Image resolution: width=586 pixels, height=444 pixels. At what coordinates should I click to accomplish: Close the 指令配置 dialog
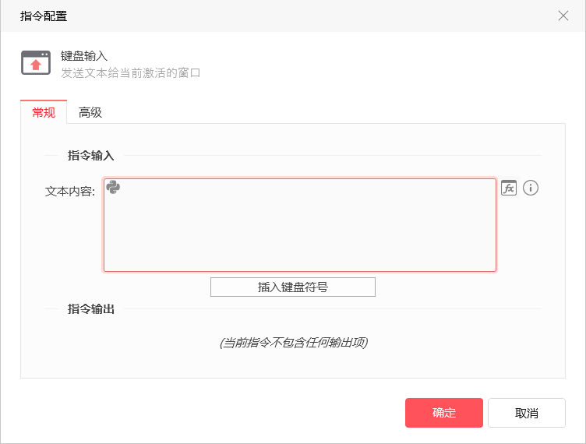click(563, 16)
